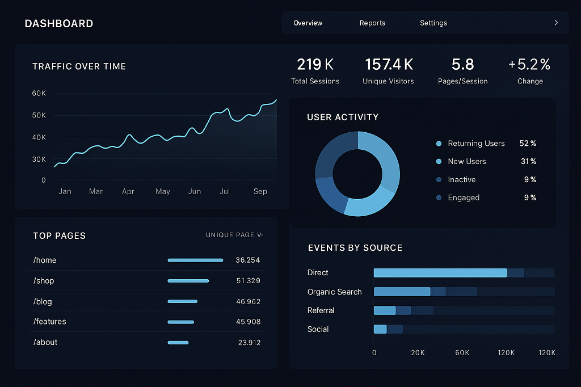
Task: Switch to the Overview tab
Action: coord(308,23)
